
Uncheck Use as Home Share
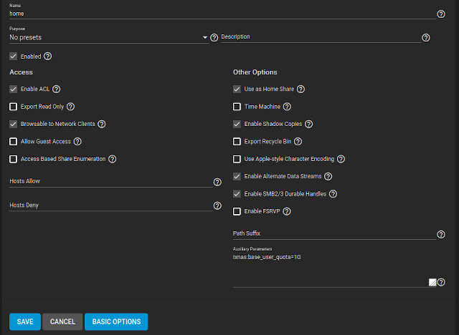(x=237, y=89)
